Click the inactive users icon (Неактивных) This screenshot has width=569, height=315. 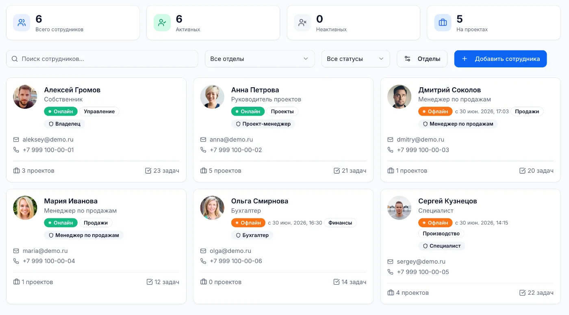pyautogui.click(x=302, y=23)
